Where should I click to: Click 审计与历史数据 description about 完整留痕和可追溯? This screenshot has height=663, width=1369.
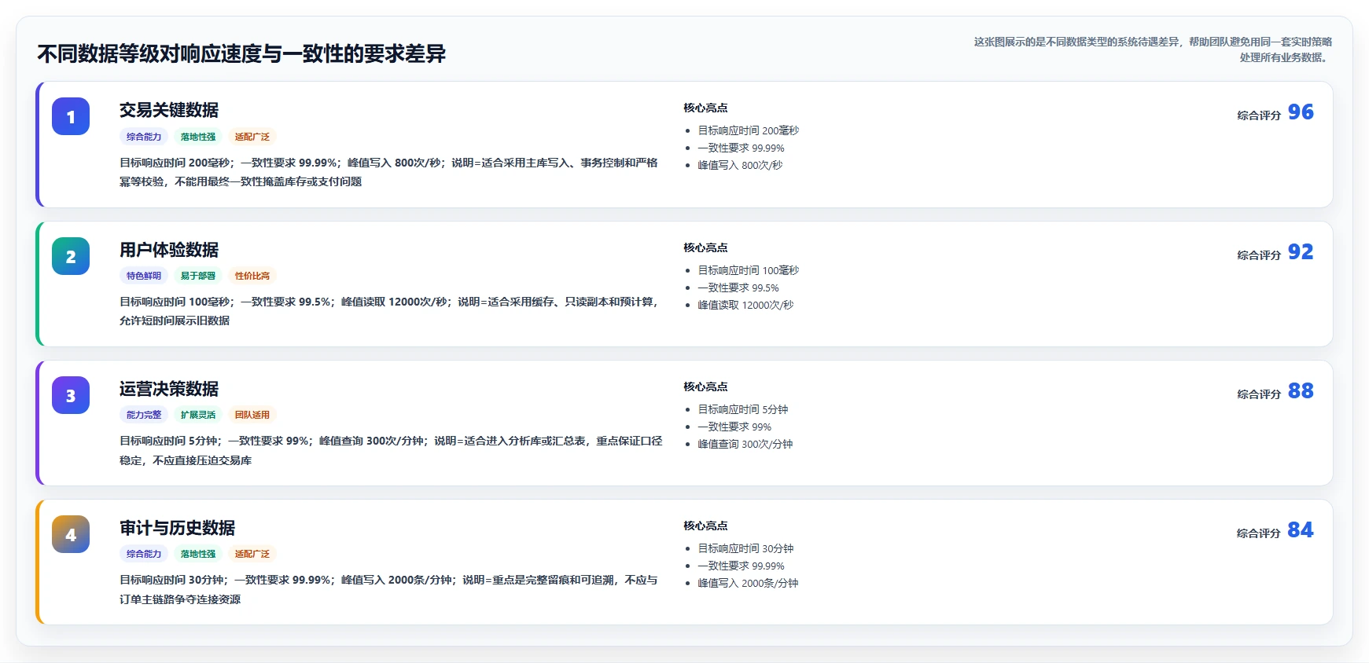tap(389, 589)
